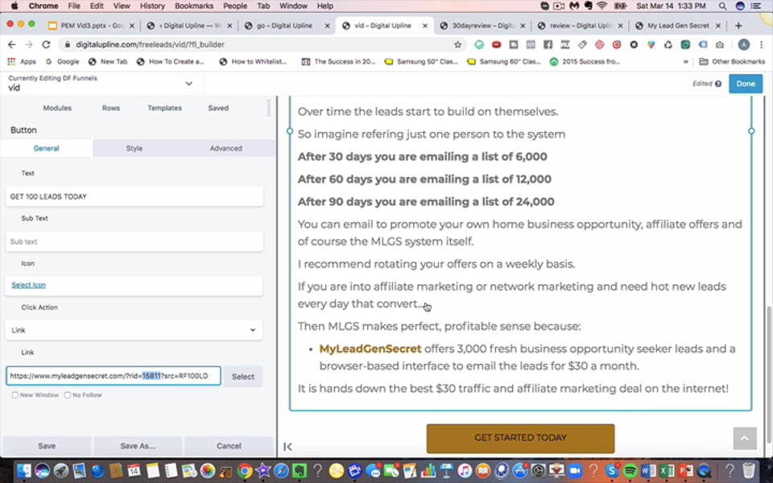Open Apple menu

(x=14, y=6)
